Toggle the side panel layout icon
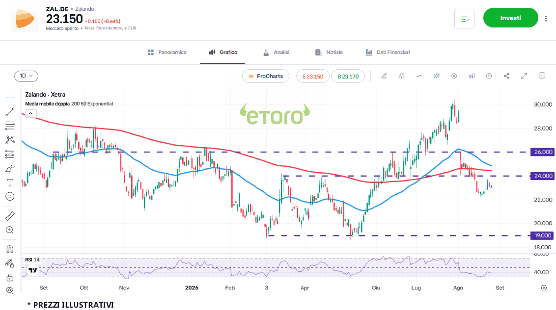 point(542,76)
